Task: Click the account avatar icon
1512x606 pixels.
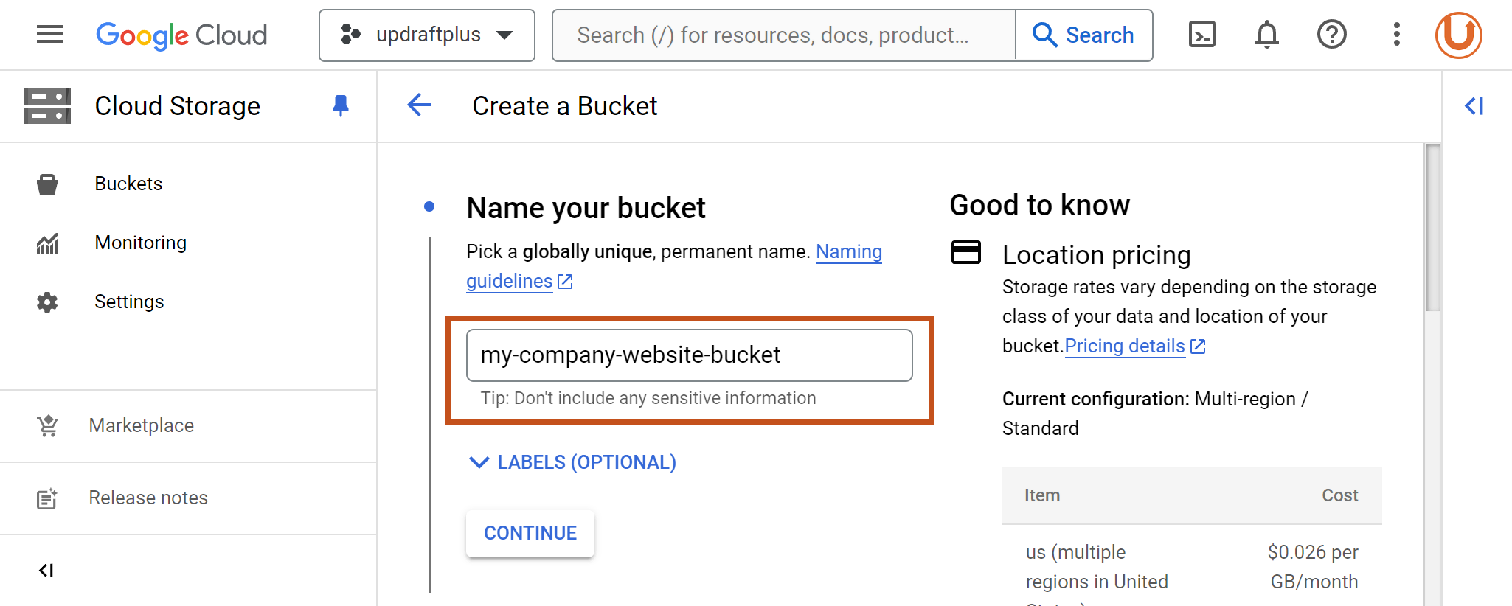Action: 1458,35
